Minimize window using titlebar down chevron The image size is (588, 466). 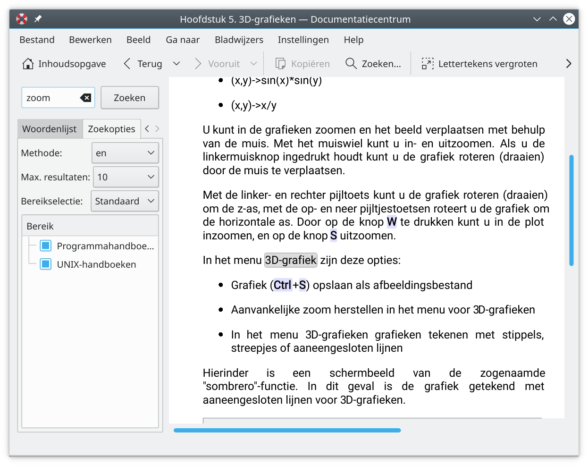click(x=537, y=19)
